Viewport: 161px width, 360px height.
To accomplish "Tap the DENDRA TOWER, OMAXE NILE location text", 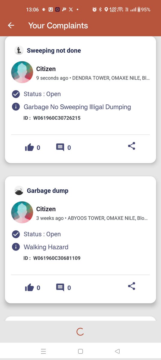I will click(x=111, y=78).
